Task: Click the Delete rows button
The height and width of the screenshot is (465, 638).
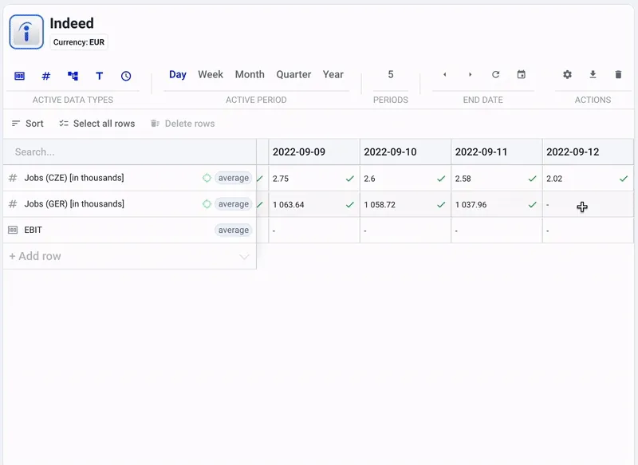Action: click(x=183, y=124)
